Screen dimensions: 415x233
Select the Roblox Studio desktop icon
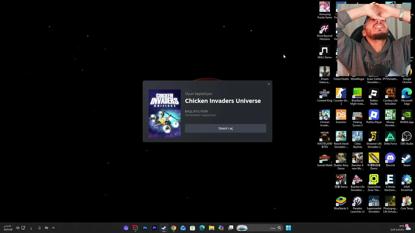point(374,96)
